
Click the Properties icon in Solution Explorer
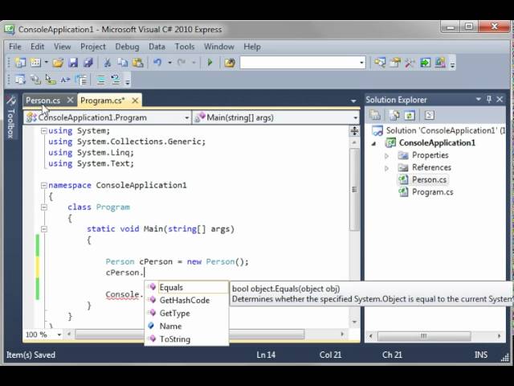point(375,115)
